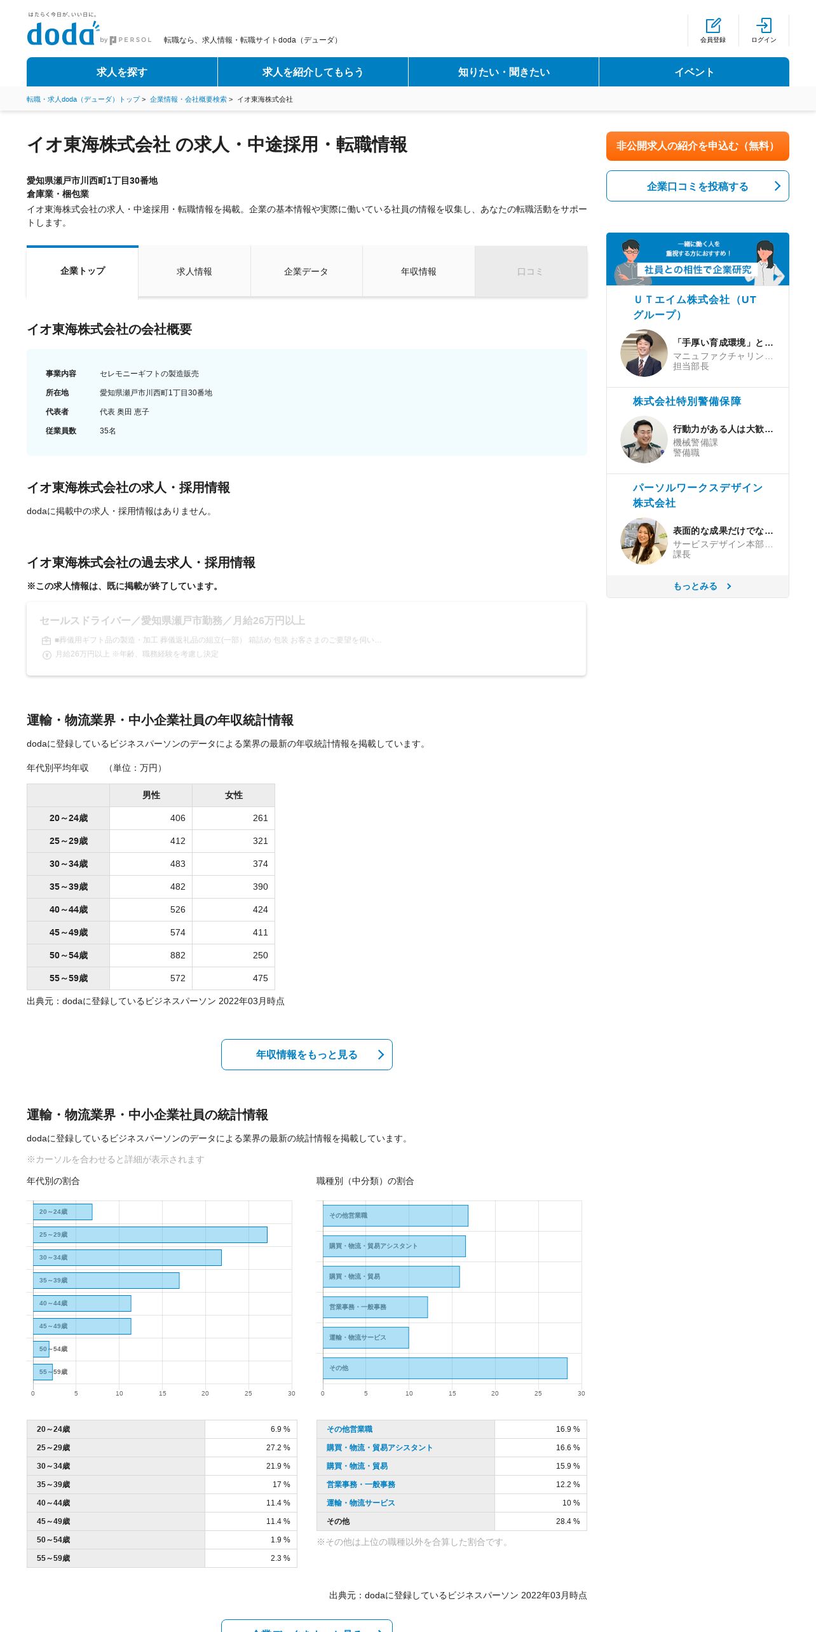Open 知りたい・聞きたい navigation menu

point(503,72)
